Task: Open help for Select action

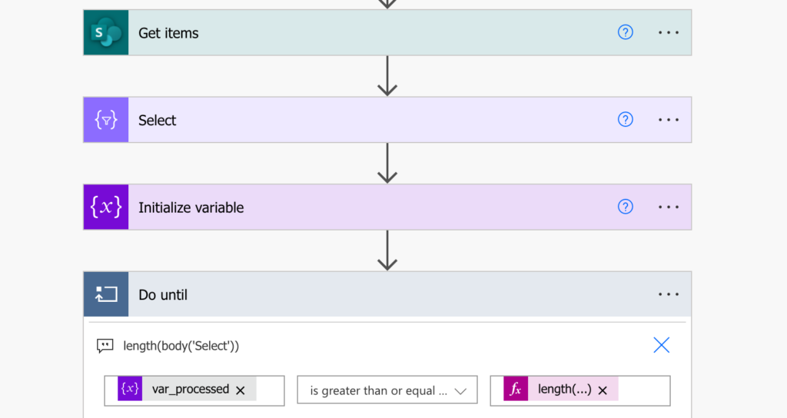Action: coord(626,120)
